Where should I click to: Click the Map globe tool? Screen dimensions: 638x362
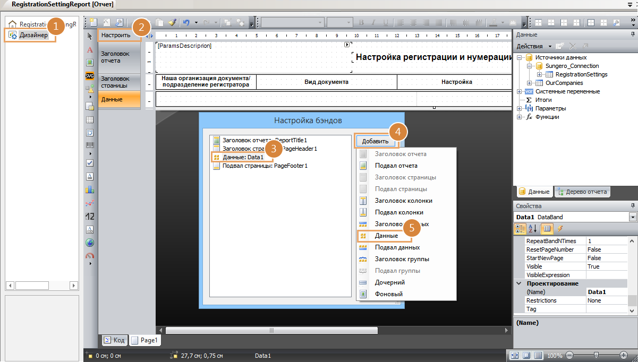90,243
